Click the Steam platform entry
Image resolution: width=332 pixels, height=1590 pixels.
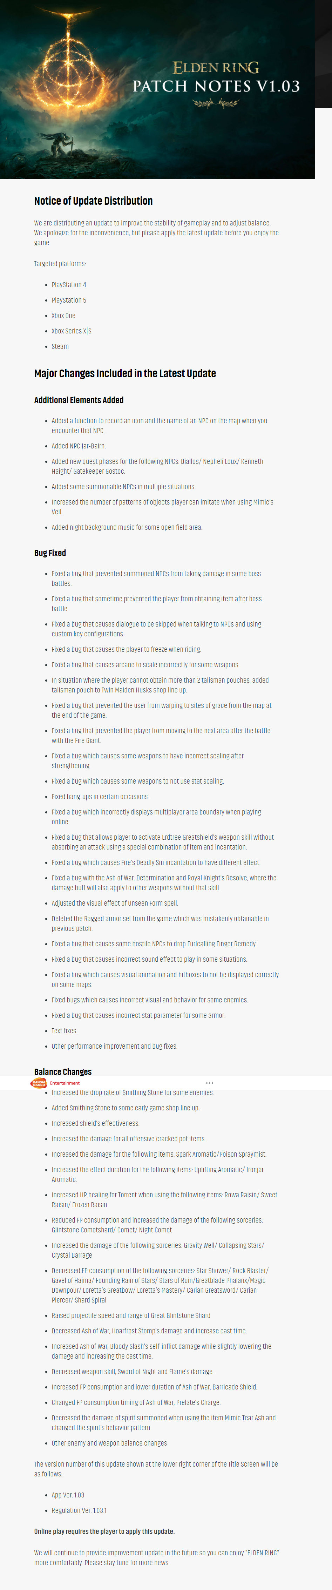[60, 346]
